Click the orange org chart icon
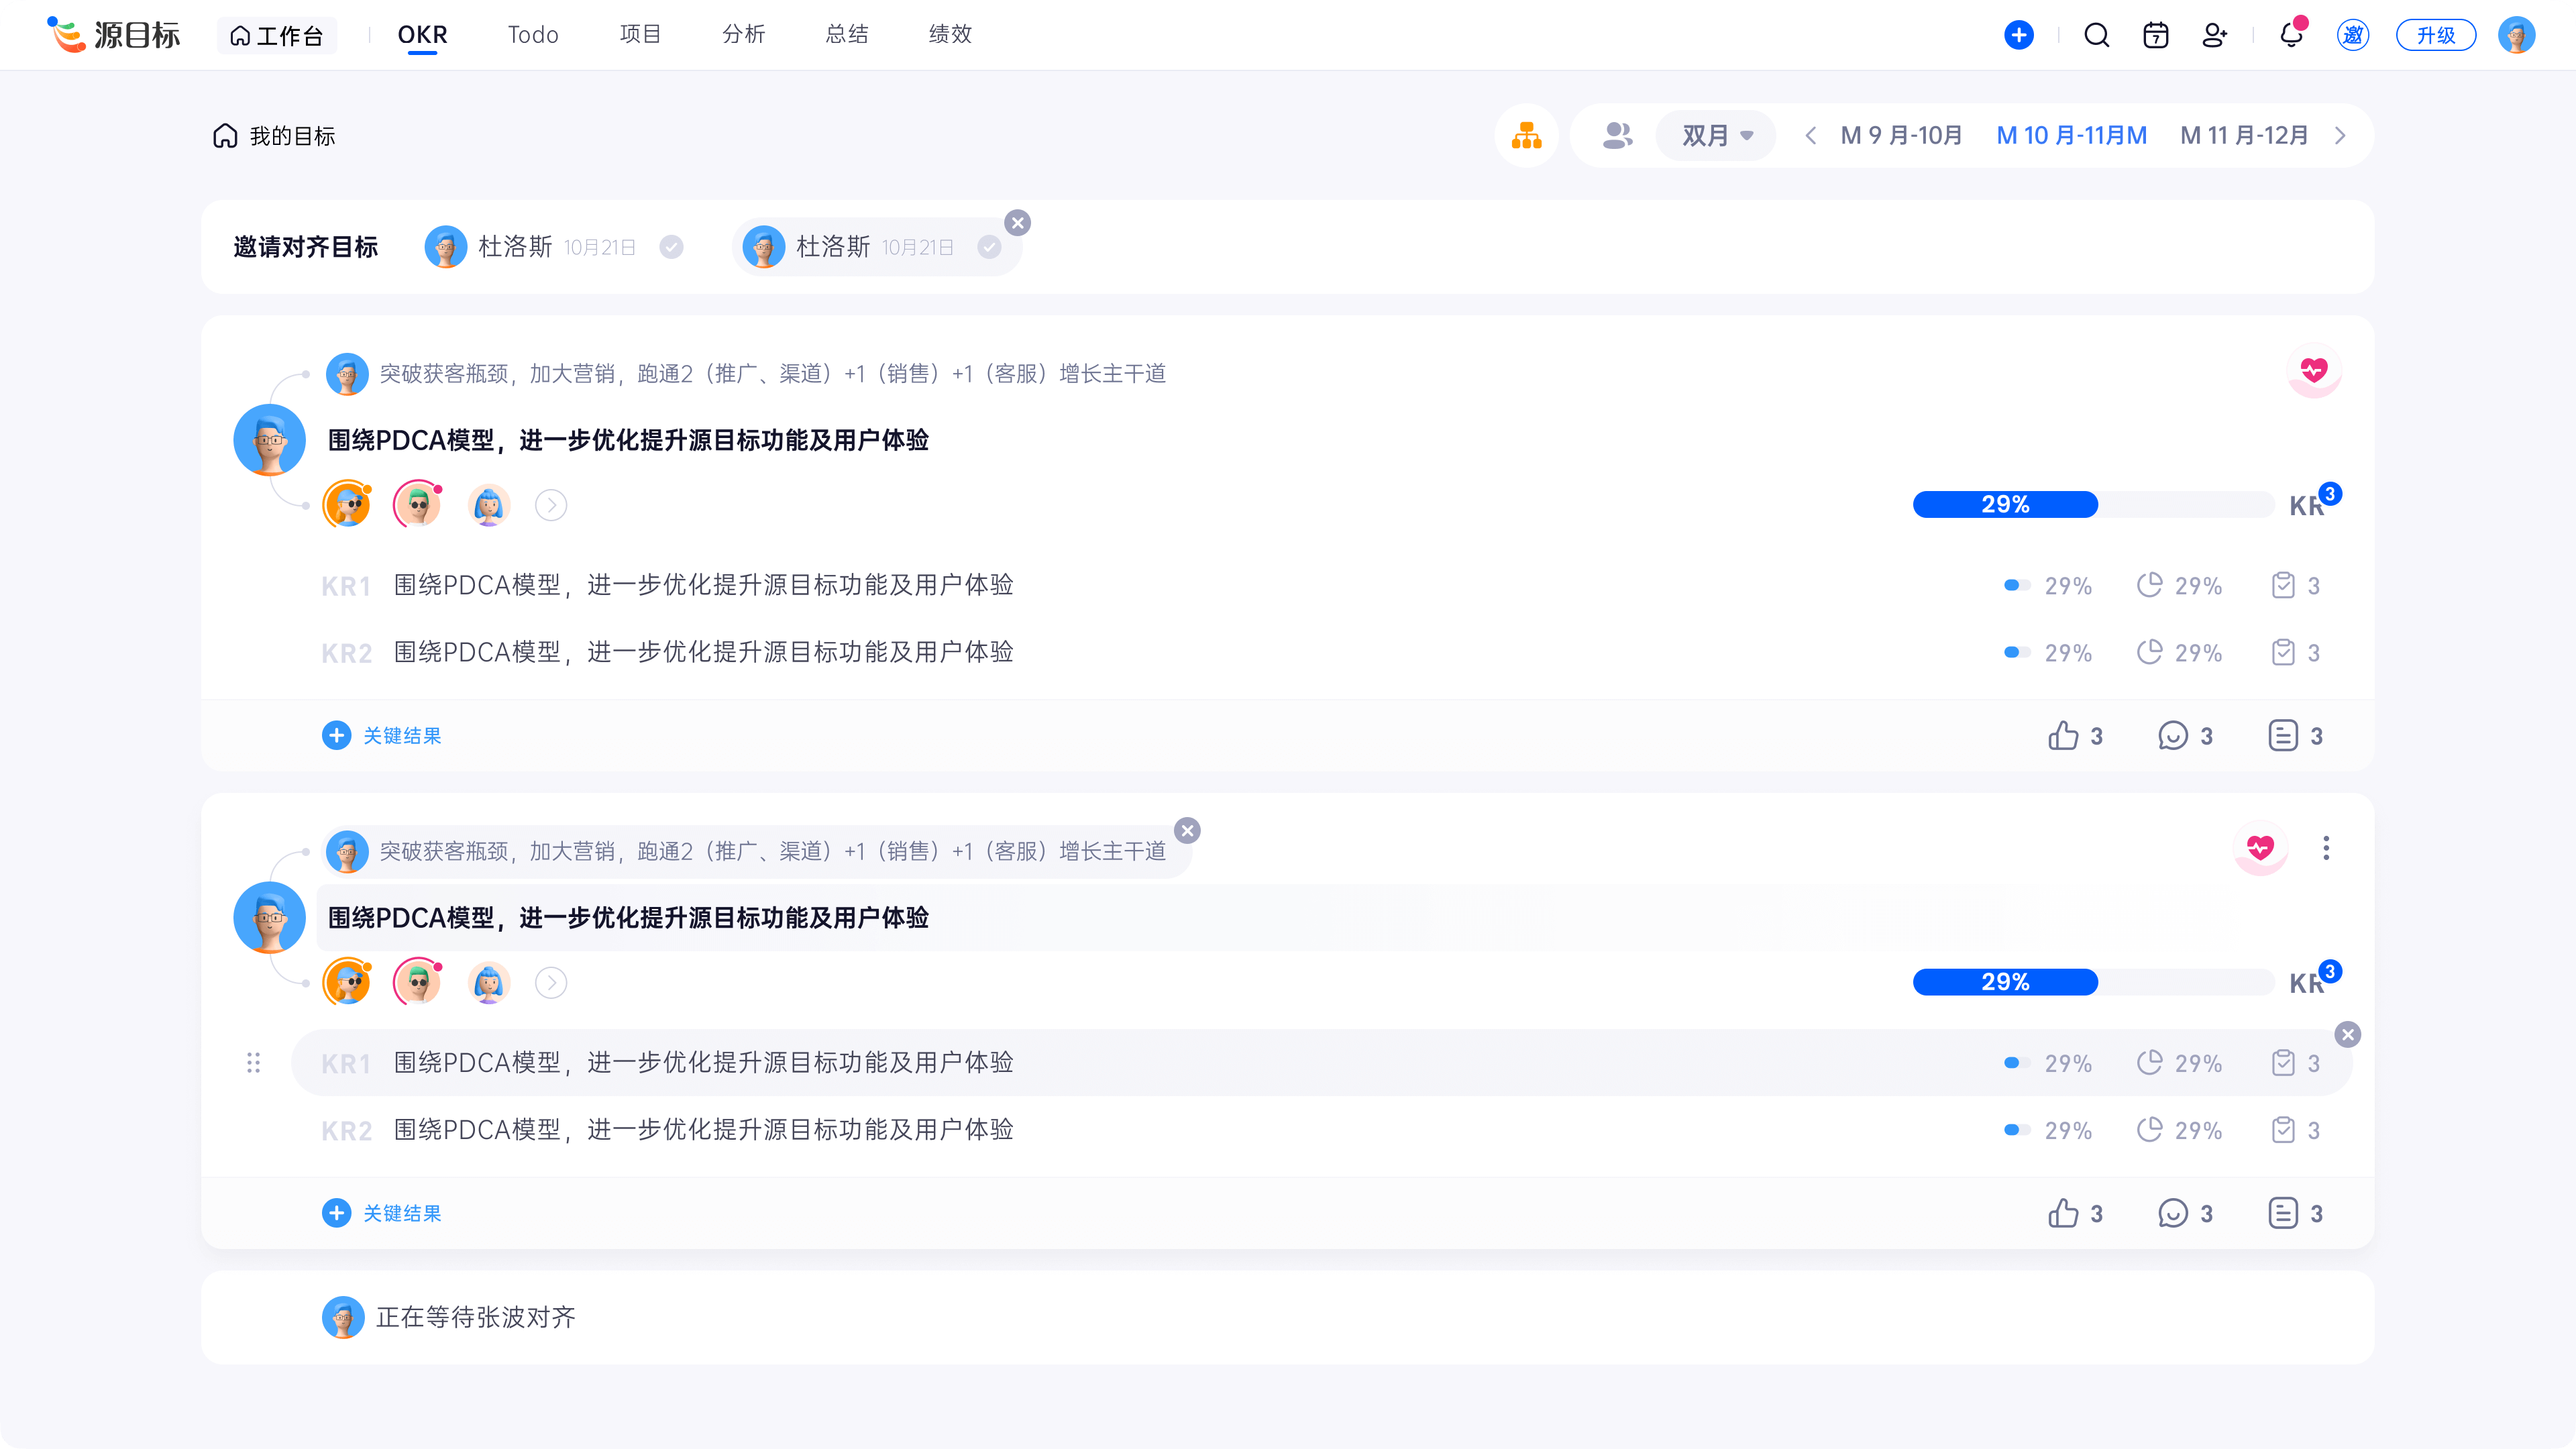The image size is (2576, 1449). click(x=1526, y=135)
